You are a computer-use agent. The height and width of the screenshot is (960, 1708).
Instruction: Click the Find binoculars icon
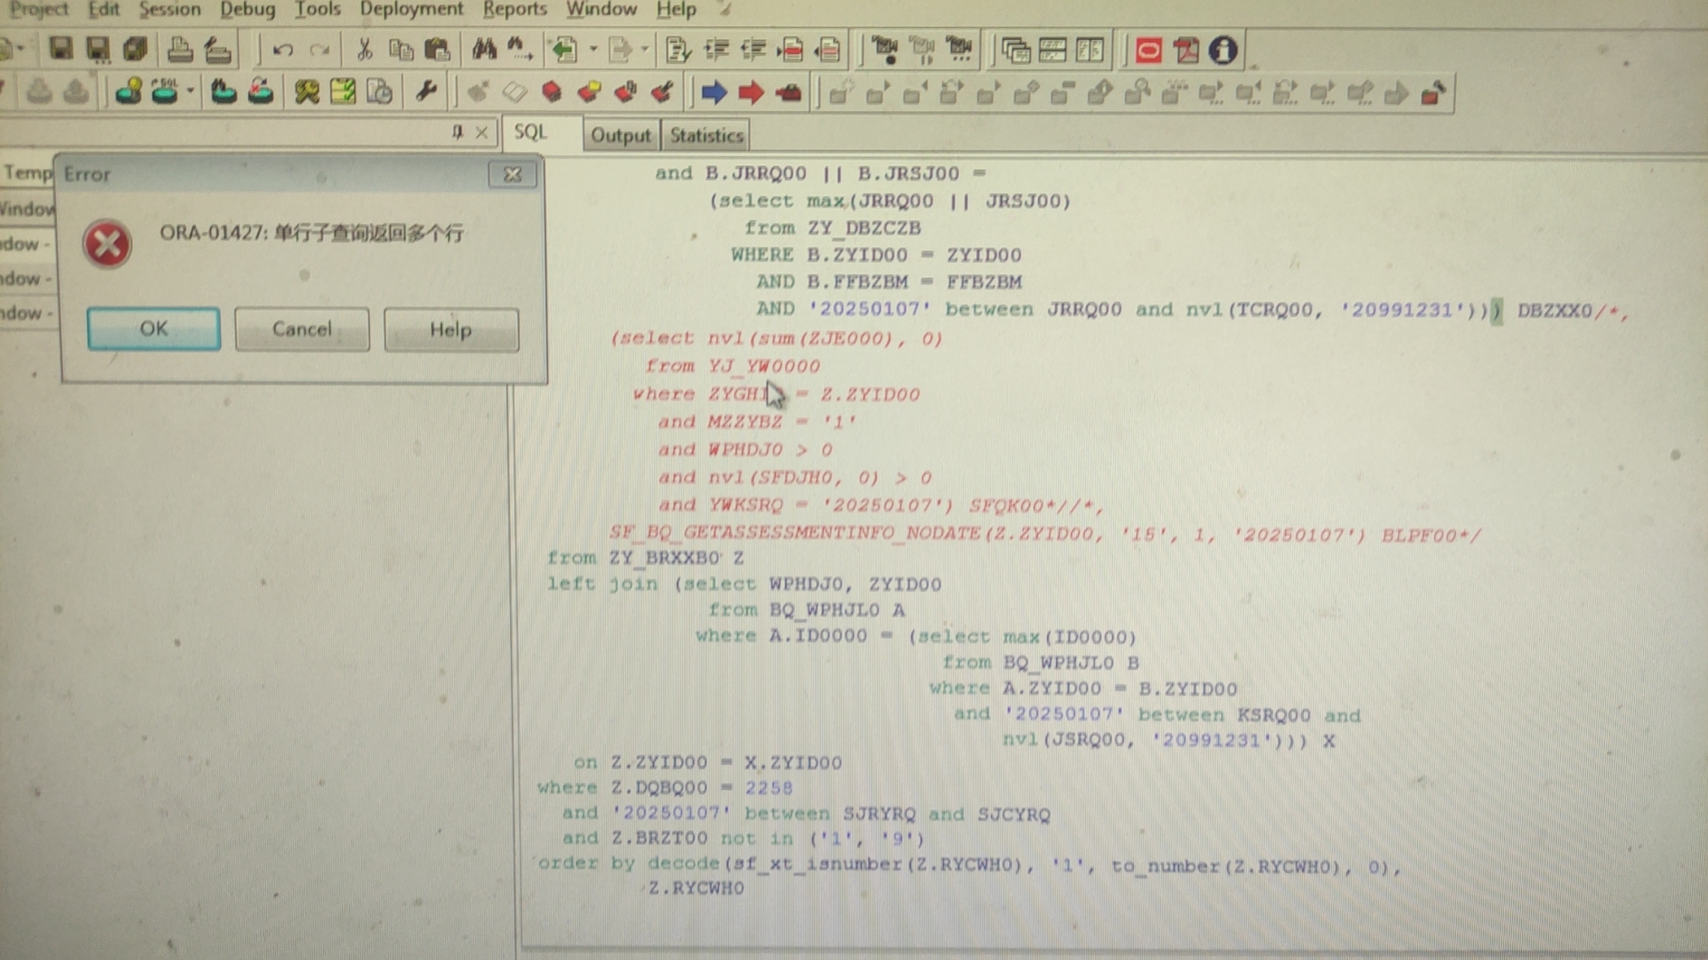pos(484,49)
